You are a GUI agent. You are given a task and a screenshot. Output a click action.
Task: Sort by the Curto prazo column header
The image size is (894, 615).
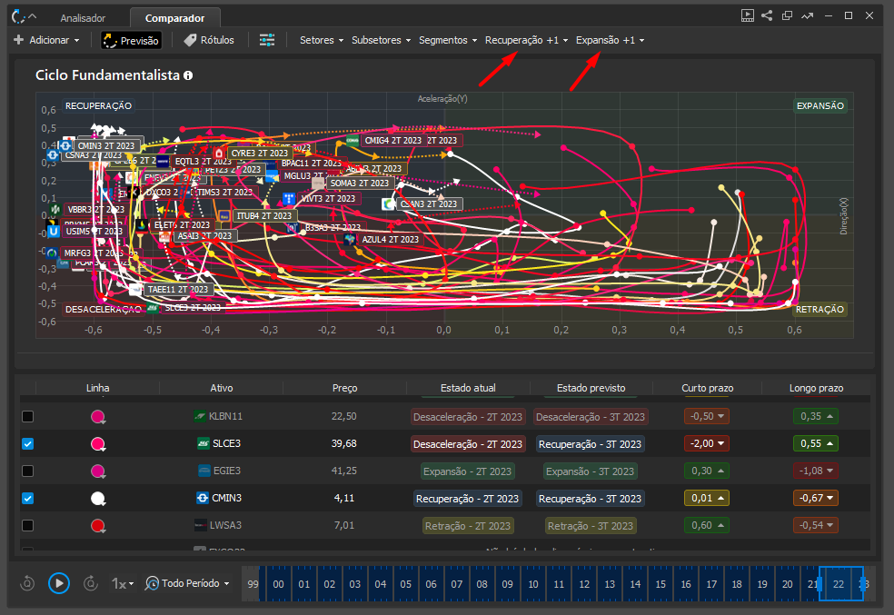click(707, 388)
